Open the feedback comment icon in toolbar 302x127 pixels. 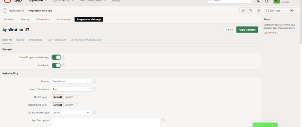coord(243,11)
